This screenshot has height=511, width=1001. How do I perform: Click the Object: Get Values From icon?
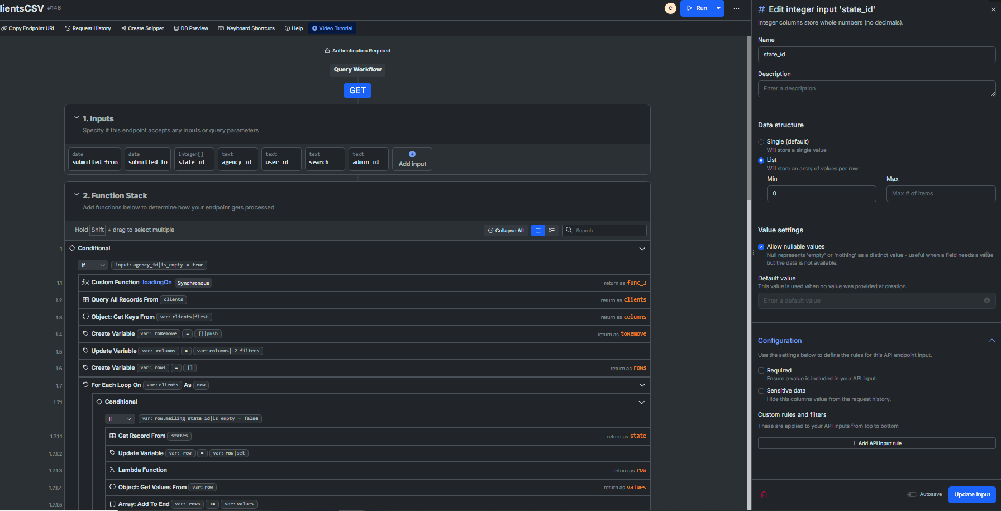click(112, 487)
